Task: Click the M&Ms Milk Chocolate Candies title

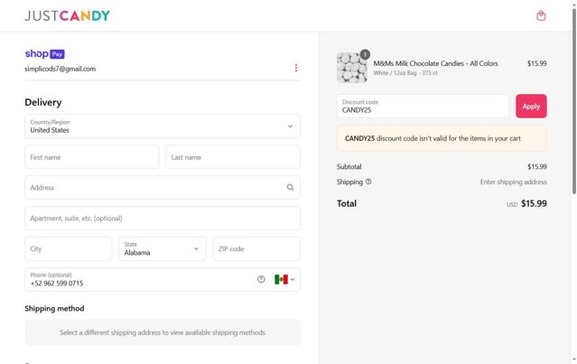Action: (435, 63)
